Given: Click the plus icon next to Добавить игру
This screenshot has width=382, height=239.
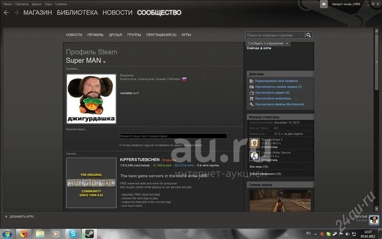Looking at the screenshot, I should [x=6, y=217].
